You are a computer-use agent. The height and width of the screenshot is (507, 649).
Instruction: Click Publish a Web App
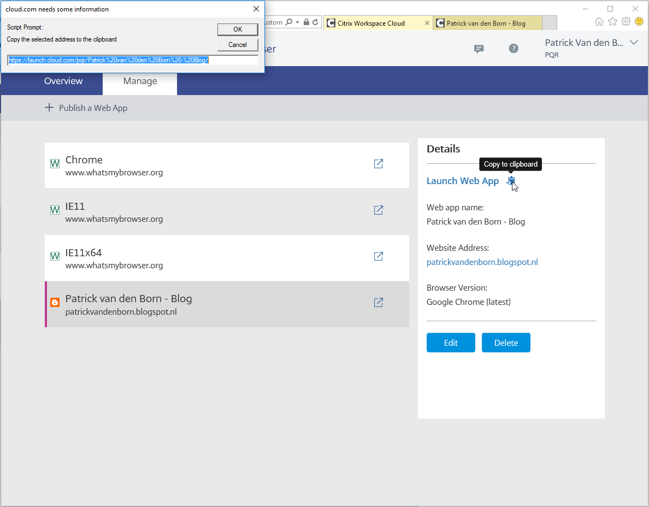click(x=93, y=108)
